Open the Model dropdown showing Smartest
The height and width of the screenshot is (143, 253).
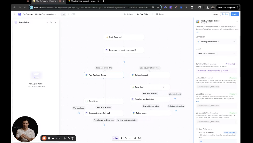[216, 53]
